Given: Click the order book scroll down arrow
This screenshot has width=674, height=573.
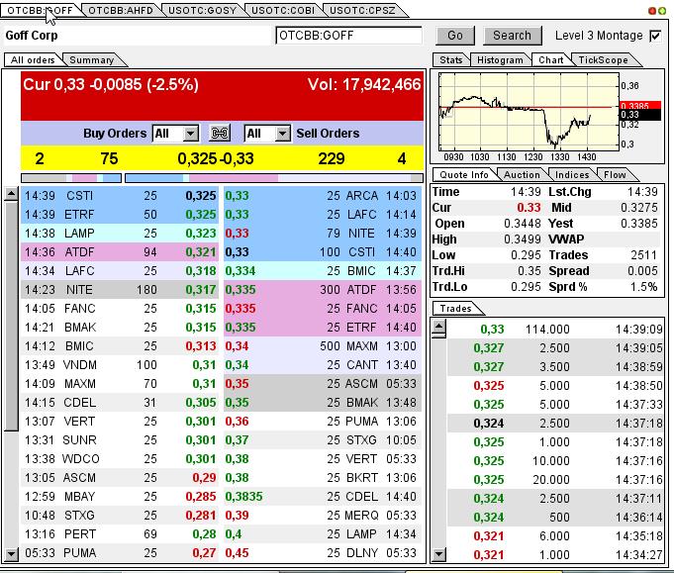Looking at the screenshot, I should 11,555.
